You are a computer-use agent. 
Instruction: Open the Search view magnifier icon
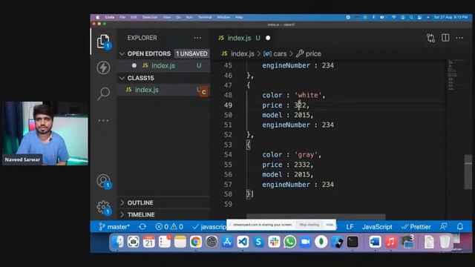[103, 93]
